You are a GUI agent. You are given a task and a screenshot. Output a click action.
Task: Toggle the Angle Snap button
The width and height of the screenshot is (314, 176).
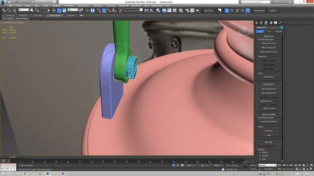104,10
